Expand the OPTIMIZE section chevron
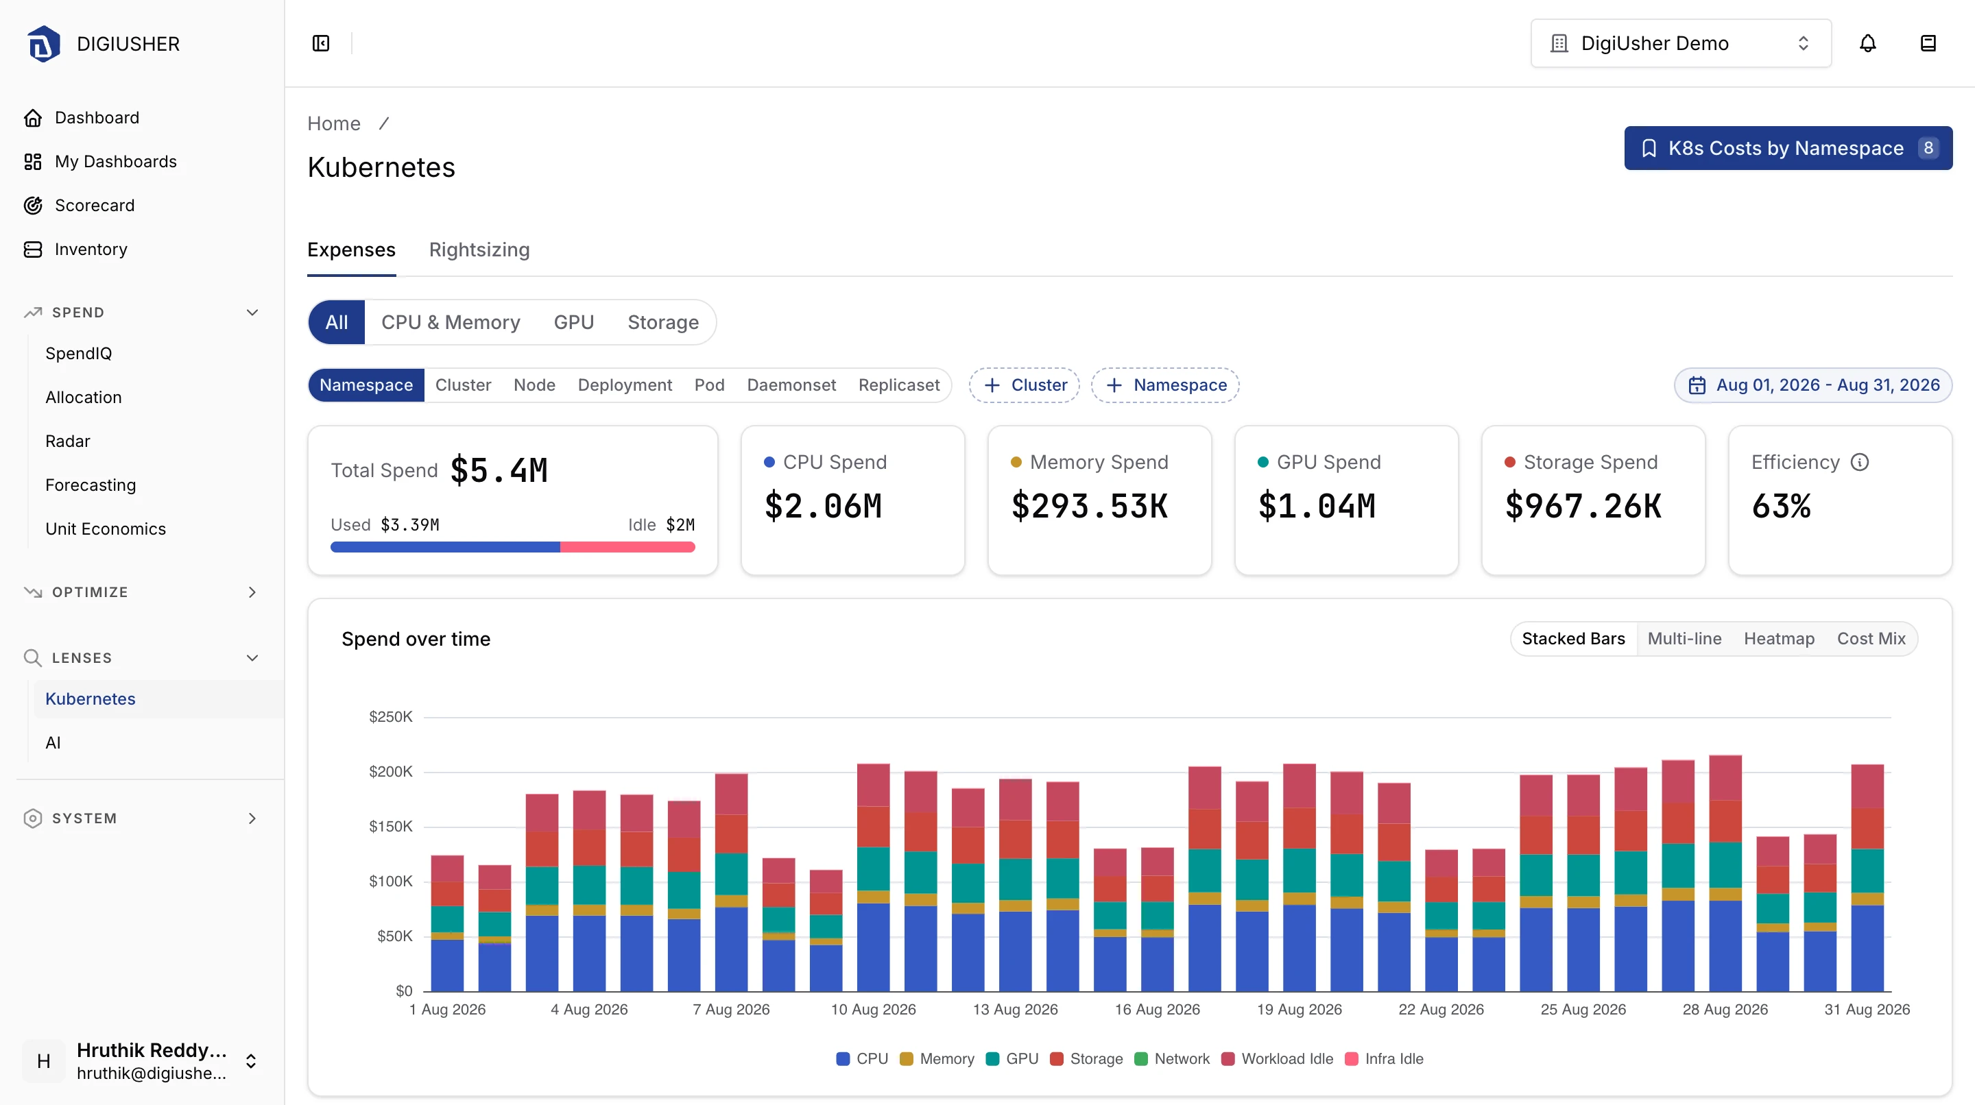 pos(252,592)
